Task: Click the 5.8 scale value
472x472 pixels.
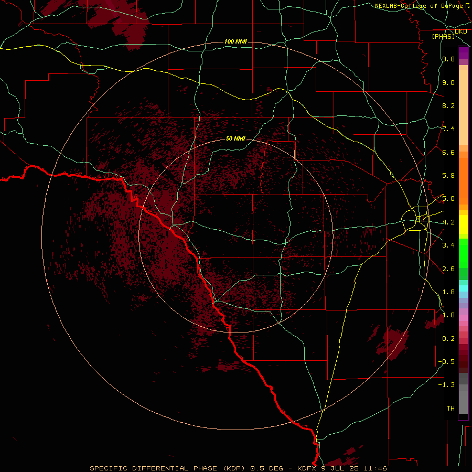Action: [448, 176]
